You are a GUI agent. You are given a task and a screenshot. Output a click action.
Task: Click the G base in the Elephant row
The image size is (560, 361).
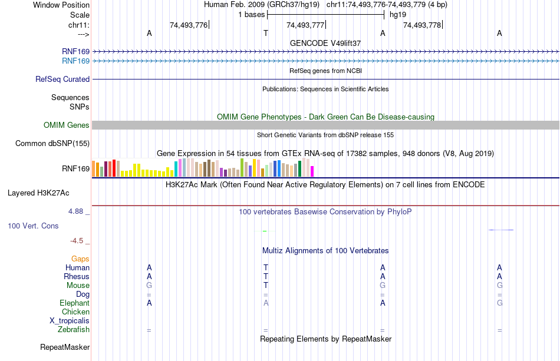[x=500, y=303]
